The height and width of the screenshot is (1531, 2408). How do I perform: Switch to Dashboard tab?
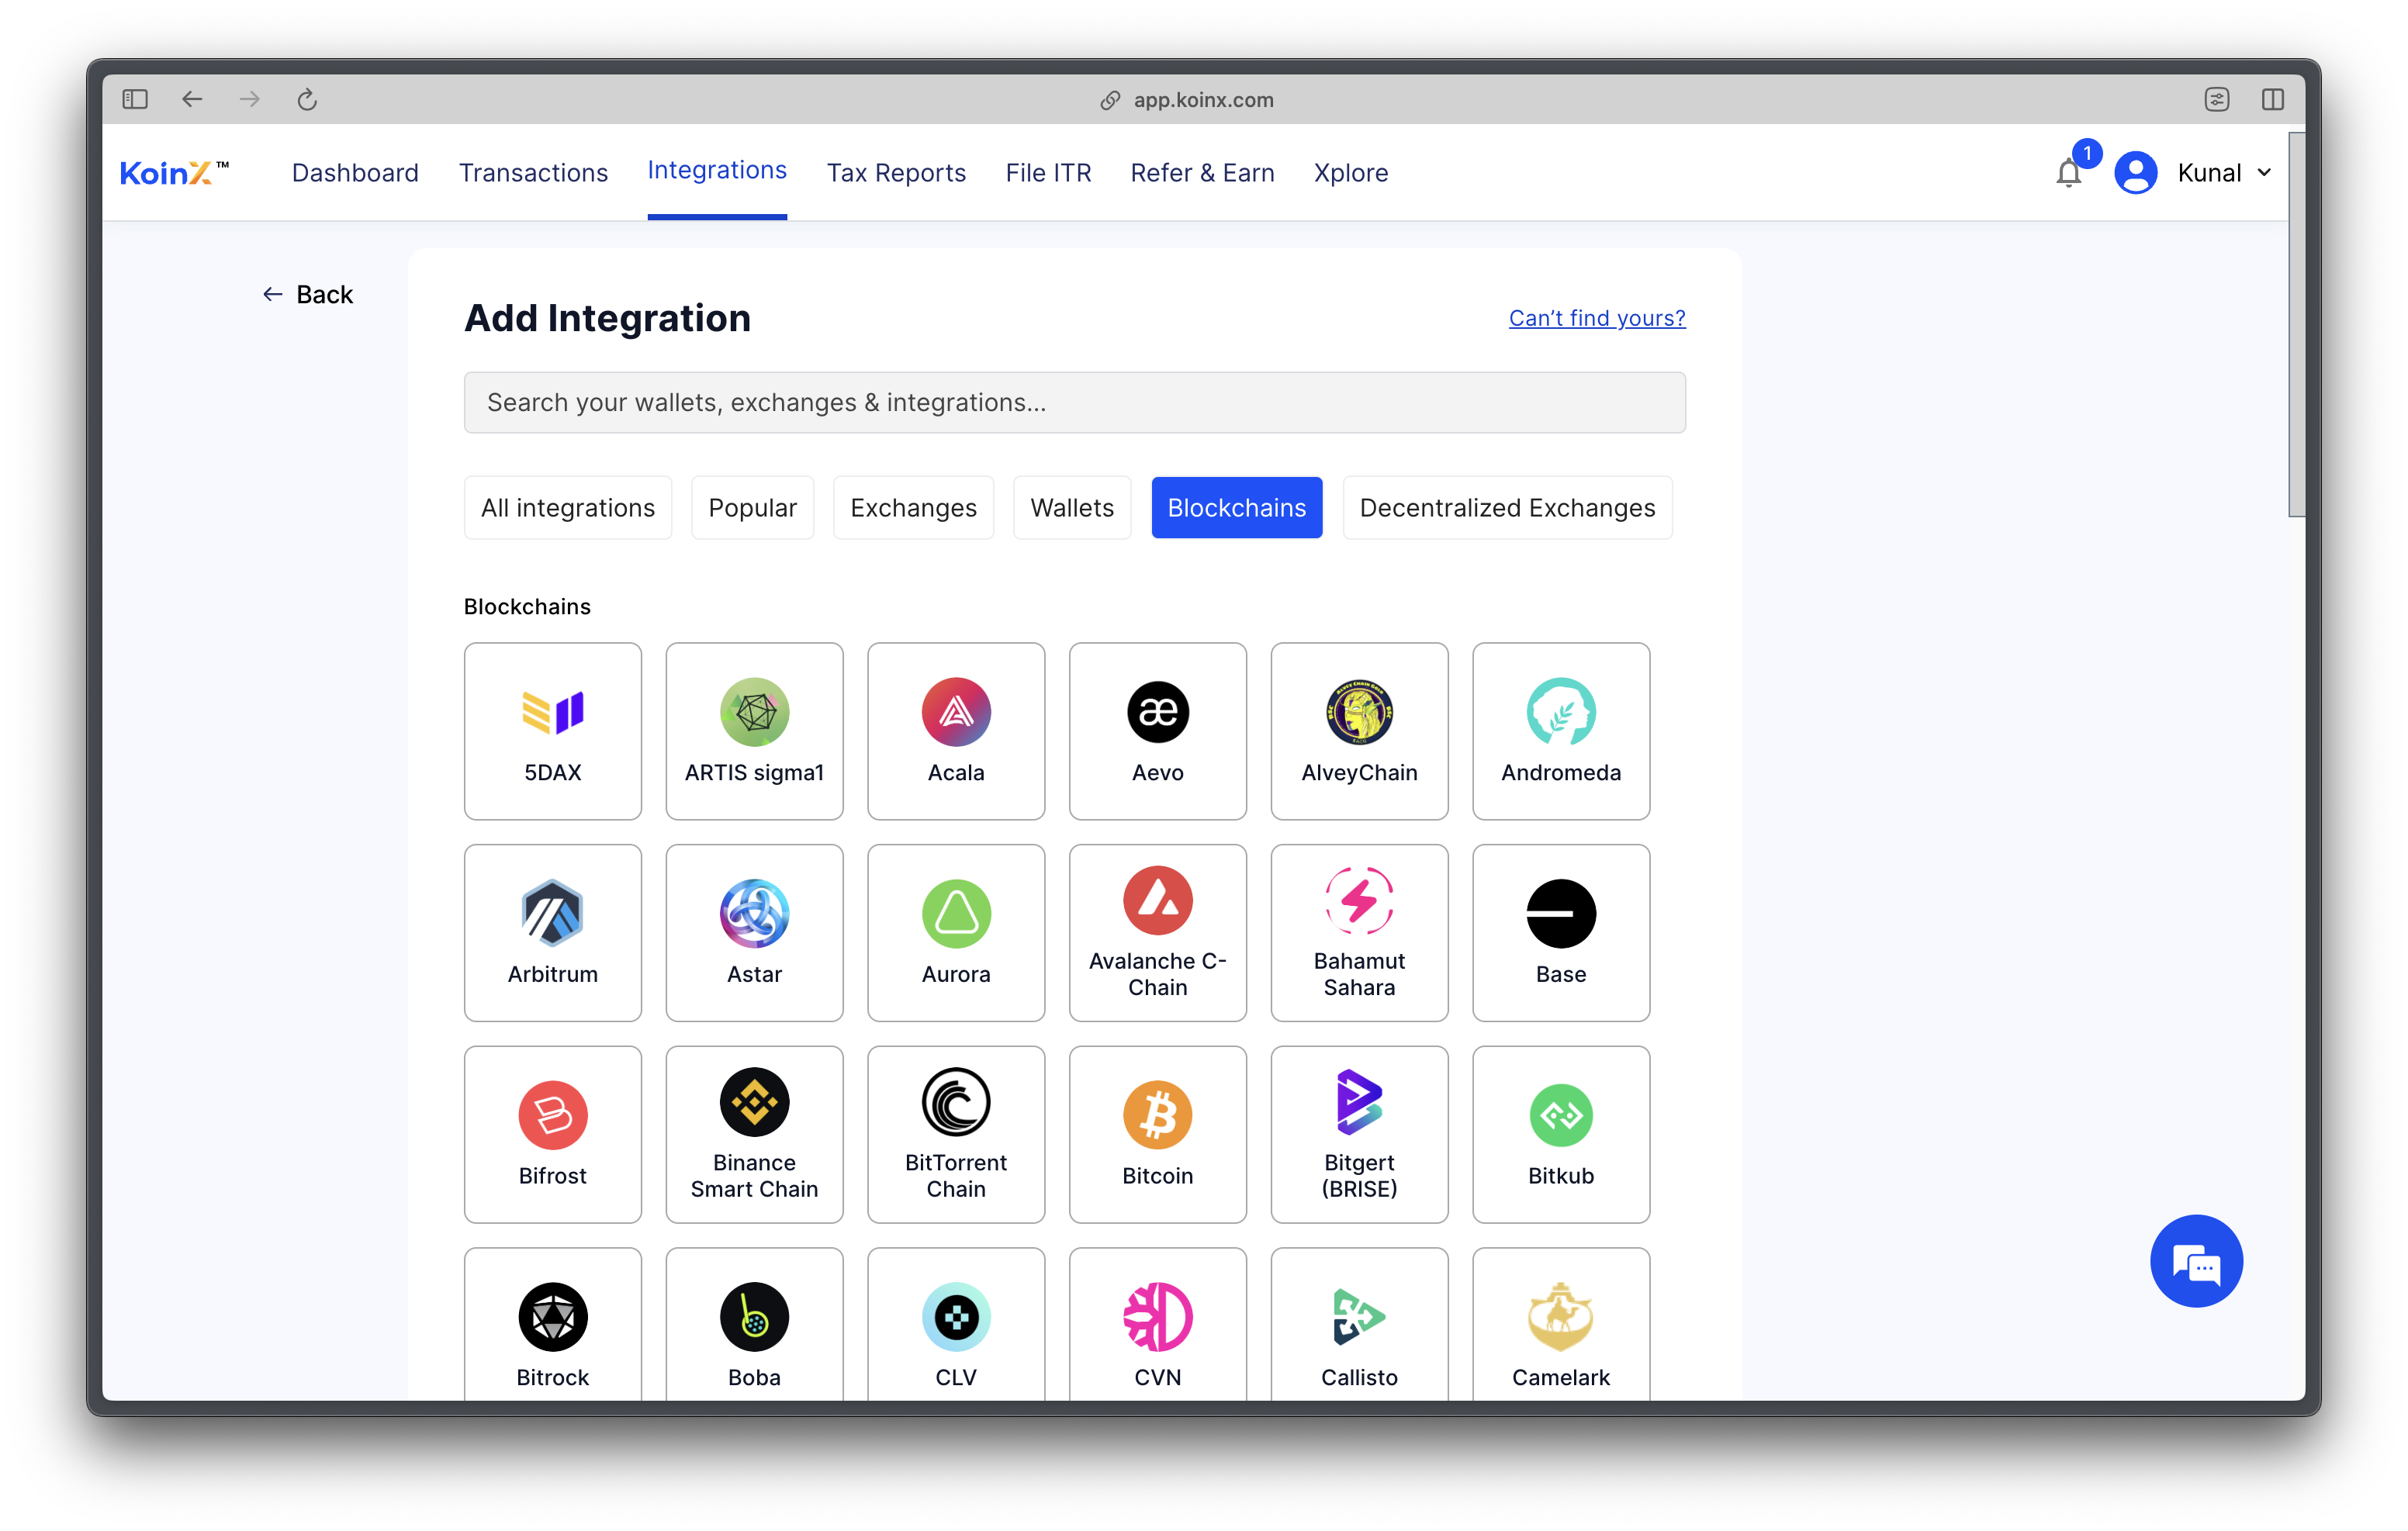click(355, 173)
